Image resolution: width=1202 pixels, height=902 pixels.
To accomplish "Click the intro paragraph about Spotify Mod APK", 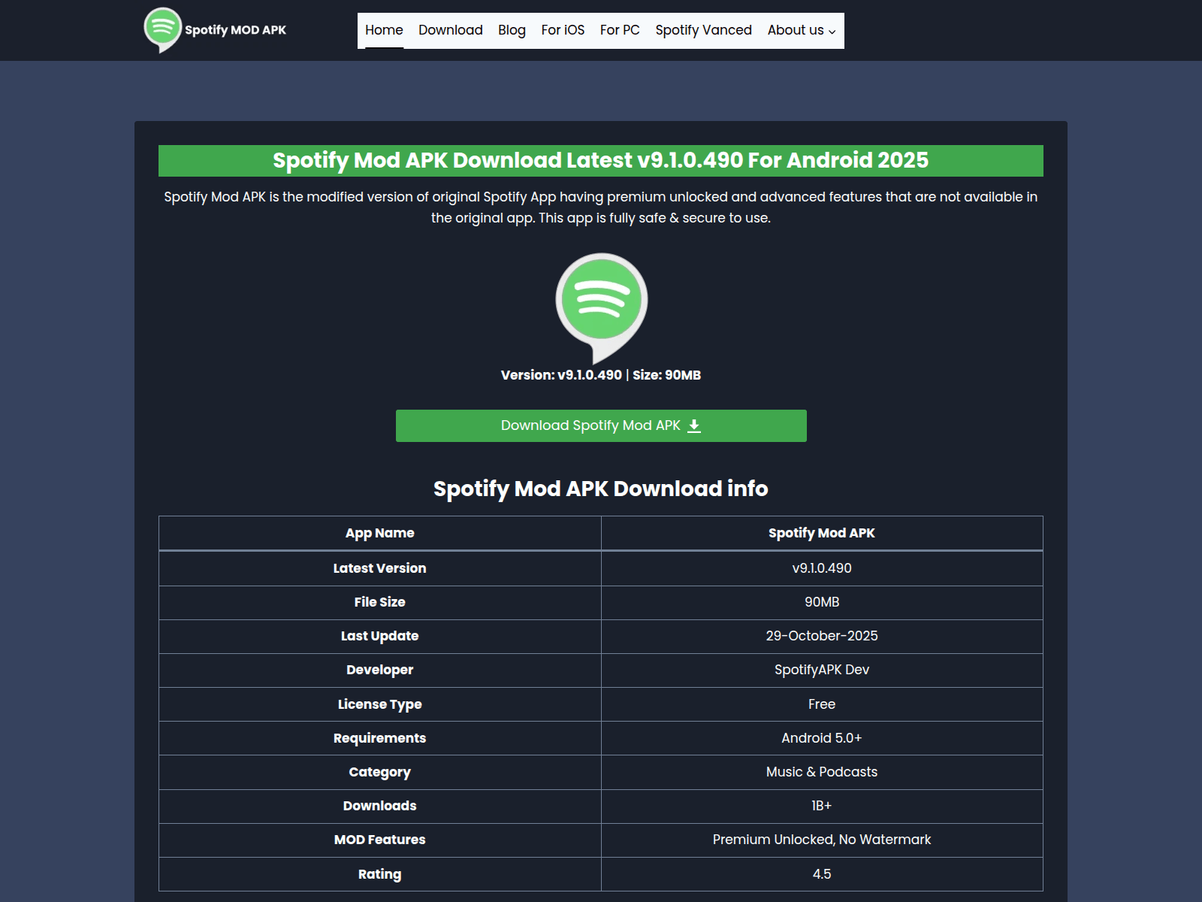I will [601, 207].
